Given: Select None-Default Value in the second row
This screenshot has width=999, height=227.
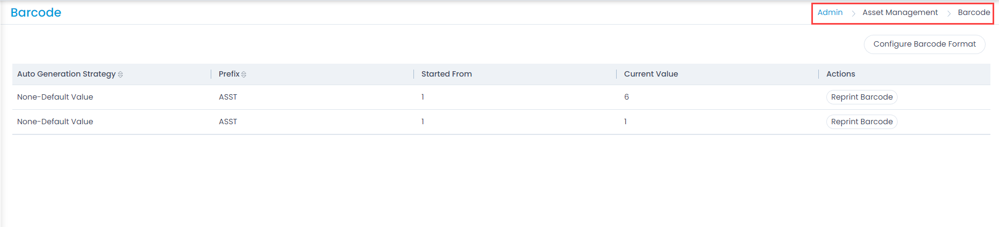Looking at the screenshot, I should 55,122.
